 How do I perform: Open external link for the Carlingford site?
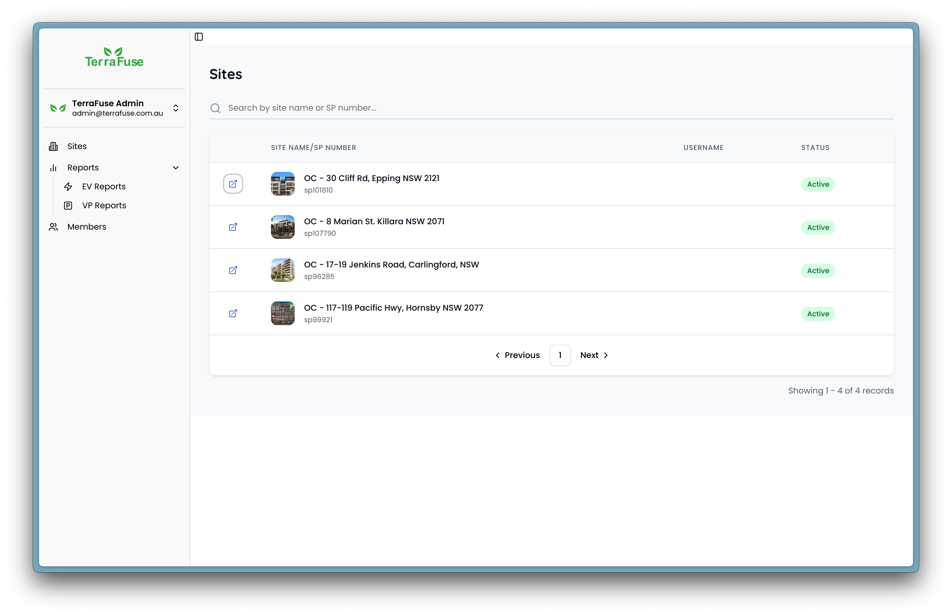tap(233, 270)
